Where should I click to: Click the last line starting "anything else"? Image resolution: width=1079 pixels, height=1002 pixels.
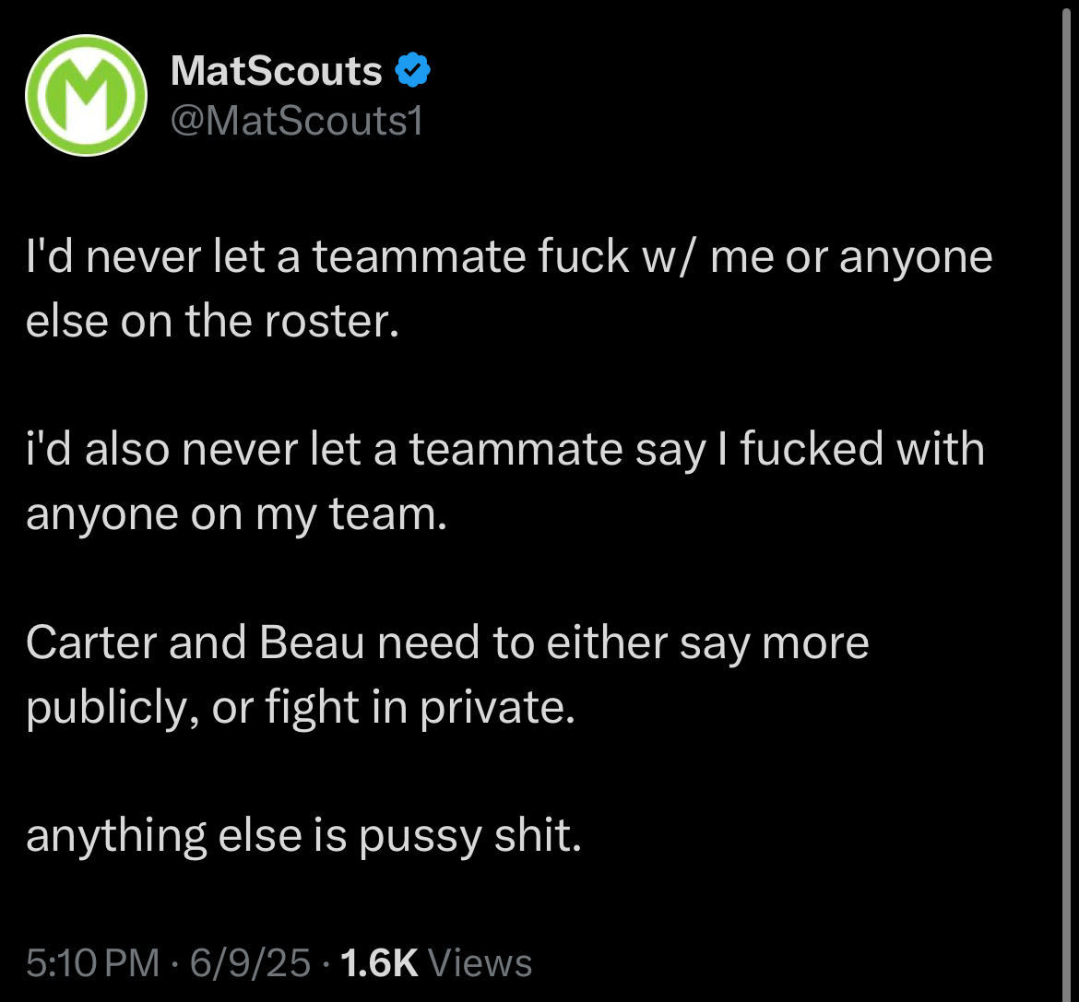click(x=303, y=836)
